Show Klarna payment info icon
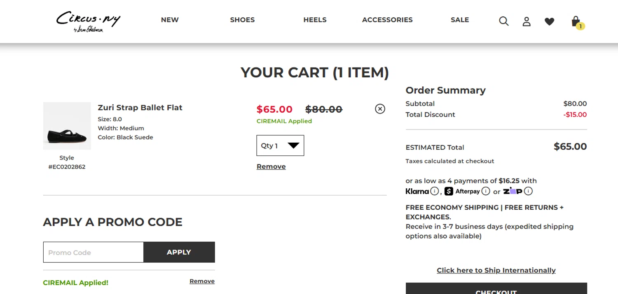 click(x=435, y=191)
